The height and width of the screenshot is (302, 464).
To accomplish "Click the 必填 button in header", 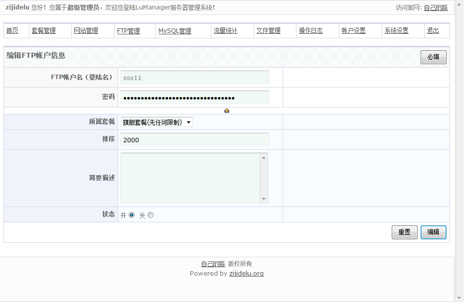I will click(x=433, y=57).
